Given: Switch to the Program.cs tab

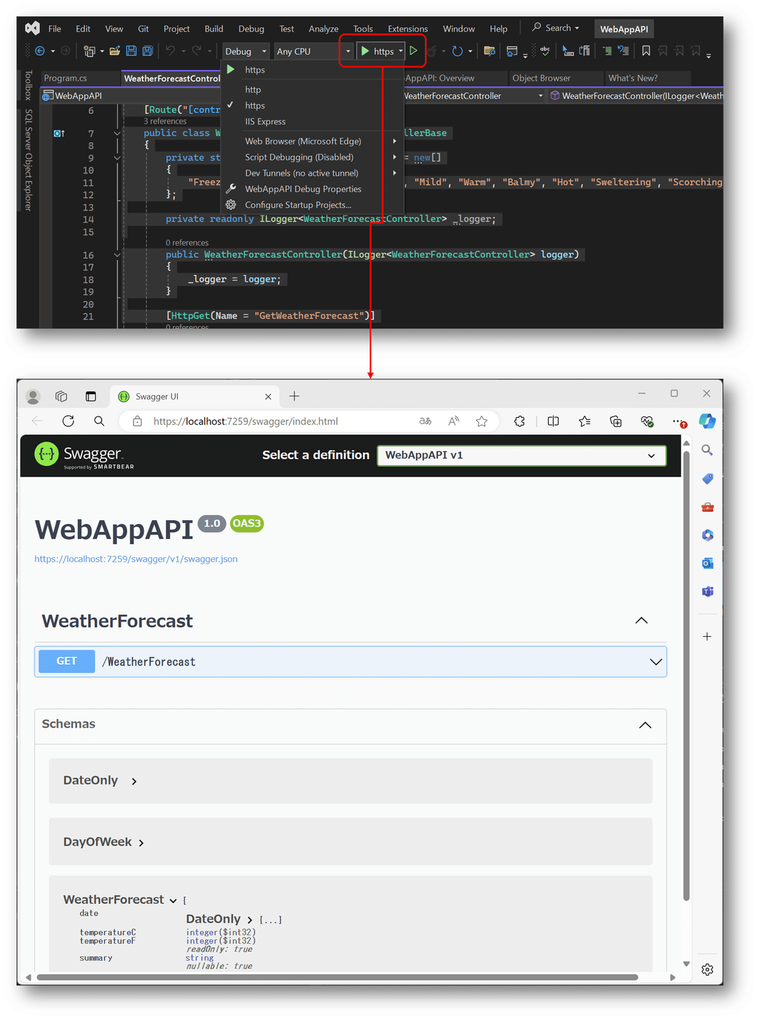Looking at the screenshot, I should tap(66, 78).
